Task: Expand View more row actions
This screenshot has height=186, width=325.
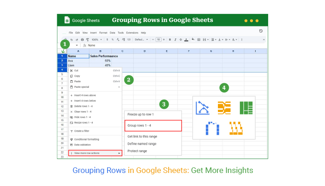Action: tap(95, 153)
